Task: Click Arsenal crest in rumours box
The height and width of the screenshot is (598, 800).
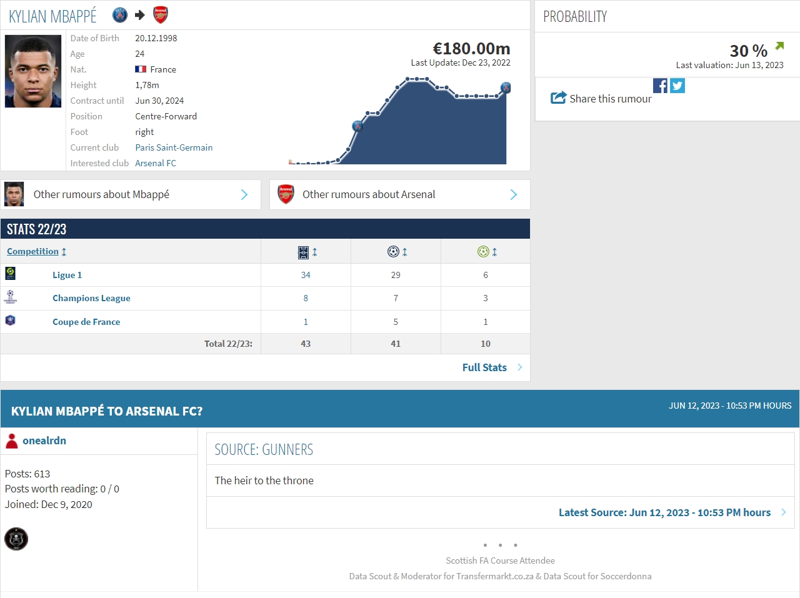Action: (286, 194)
